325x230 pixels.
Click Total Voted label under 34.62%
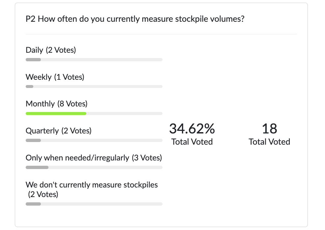click(192, 142)
